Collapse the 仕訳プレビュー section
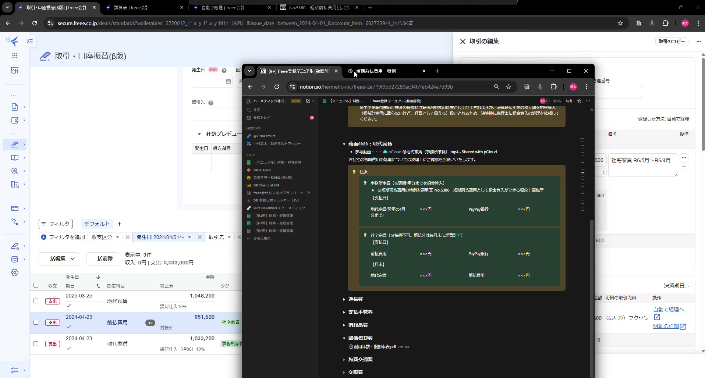The width and height of the screenshot is (705, 378). [x=199, y=134]
